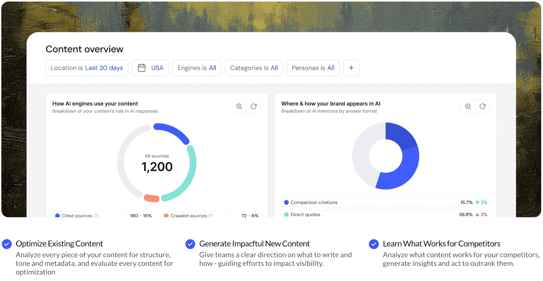543x281 pixels.
Task: Refresh the AI engines content chart
Action: pyautogui.click(x=254, y=106)
